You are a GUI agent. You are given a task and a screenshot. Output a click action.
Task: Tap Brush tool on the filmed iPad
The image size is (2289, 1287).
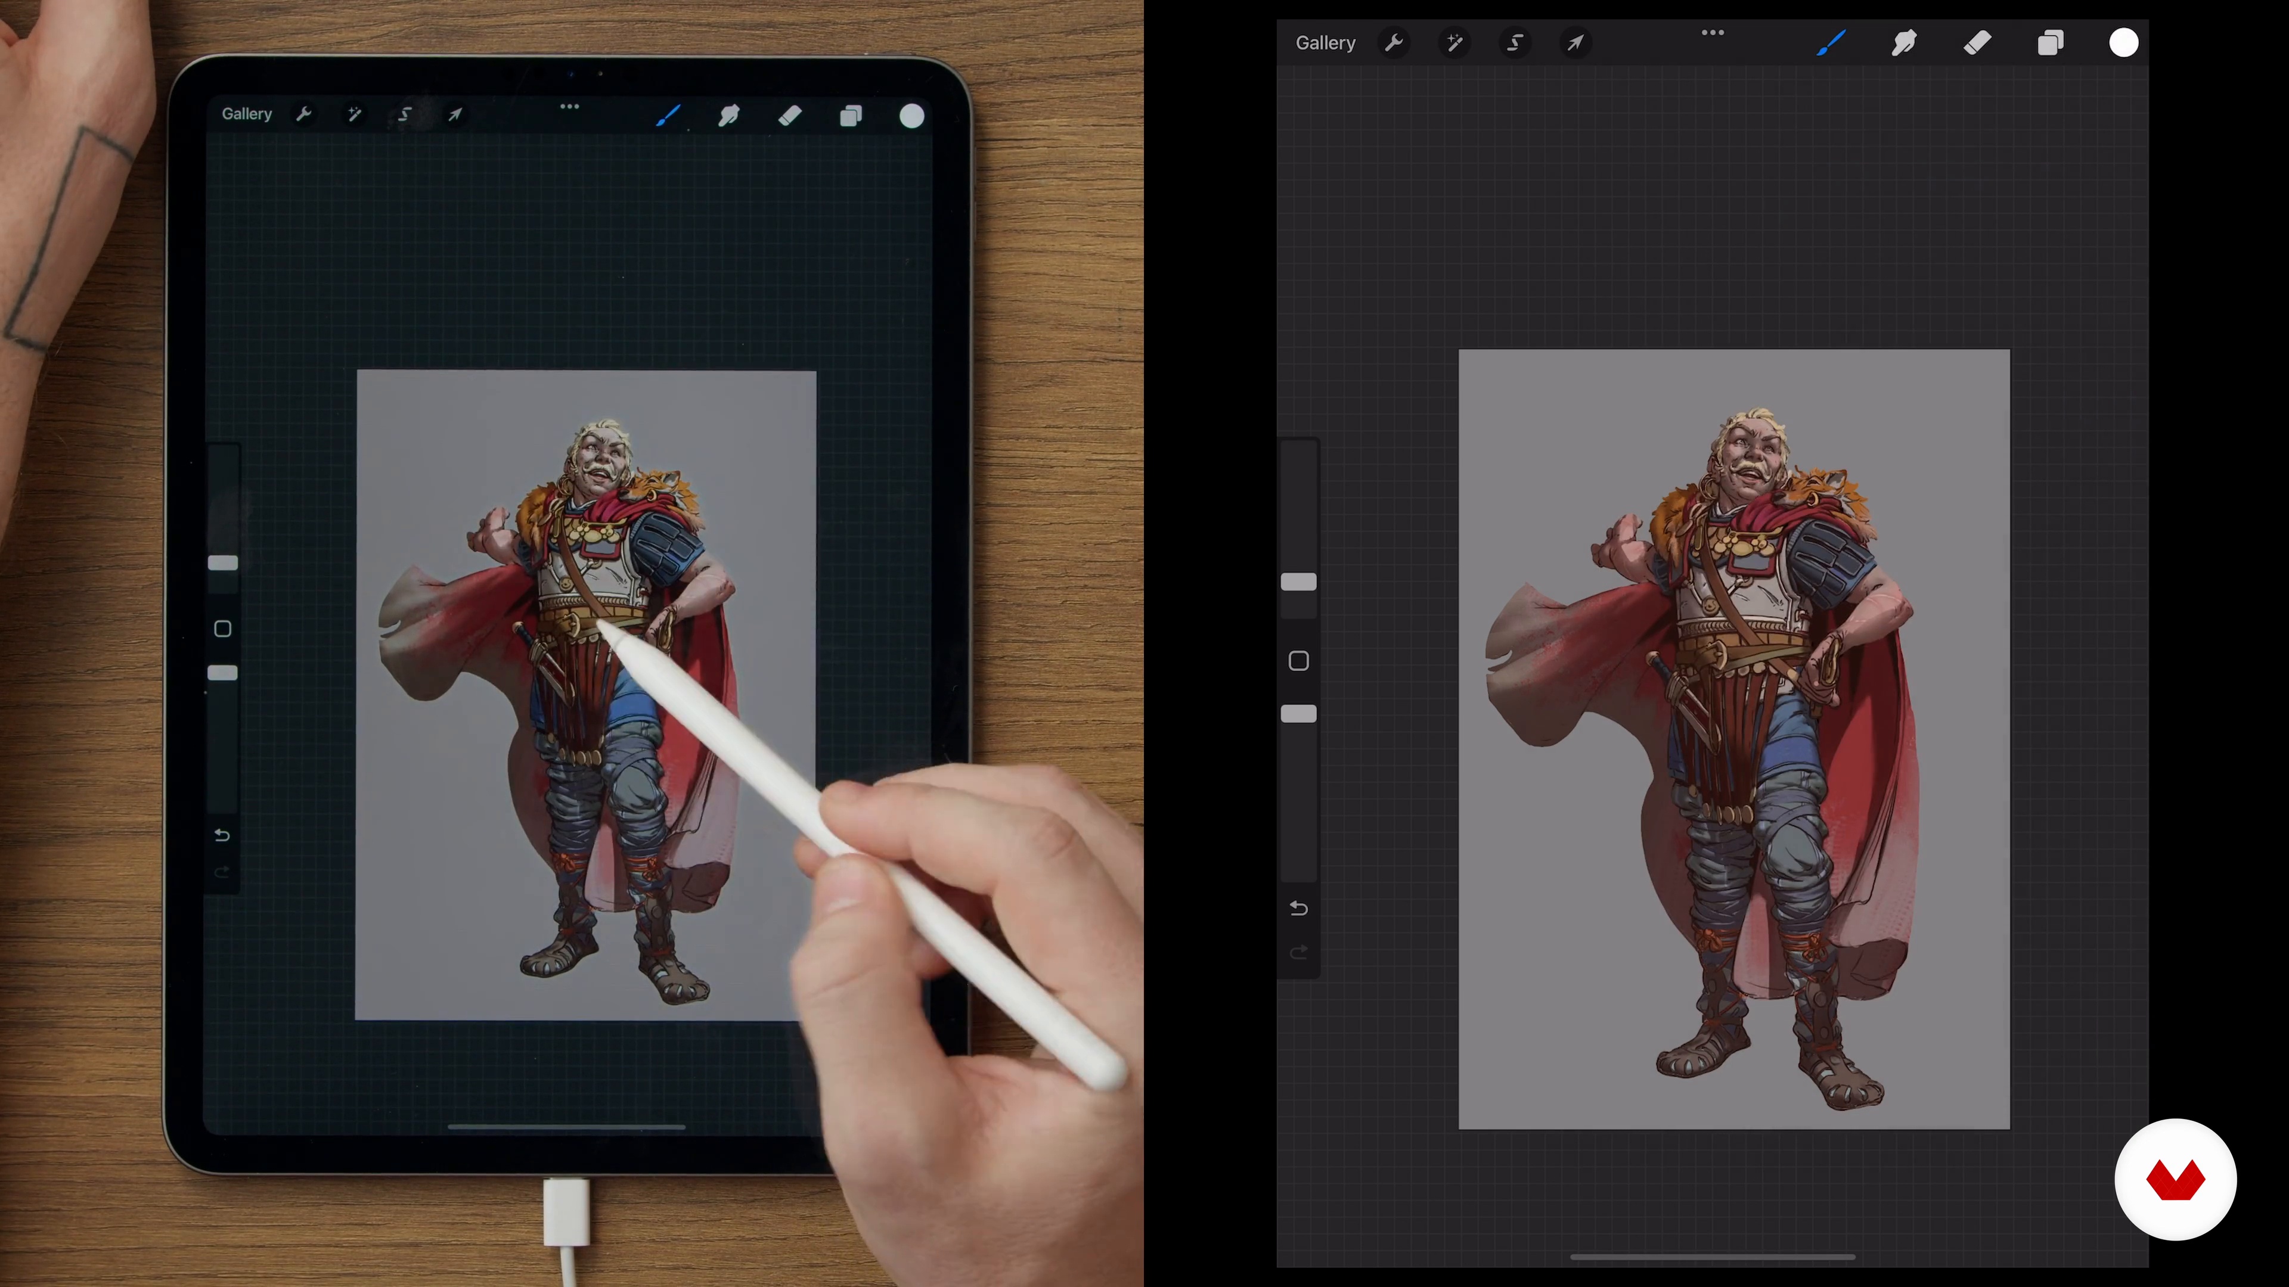coord(668,116)
